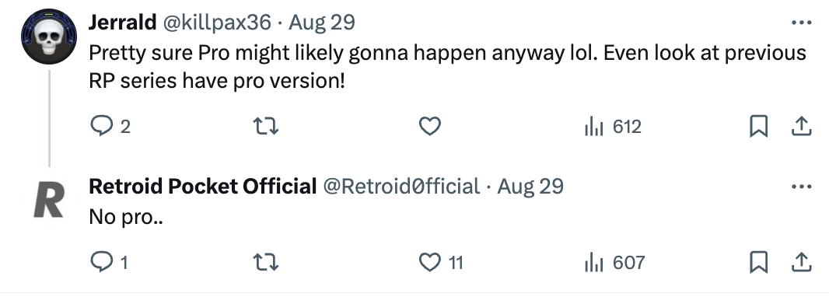Open Aug 29 timestamp on Jerrald's tweet
Screen dimensions: 829x297
point(322,23)
